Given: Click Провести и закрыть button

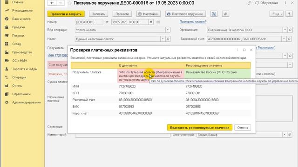Looking at the screenshot, I should pos(66,14).
